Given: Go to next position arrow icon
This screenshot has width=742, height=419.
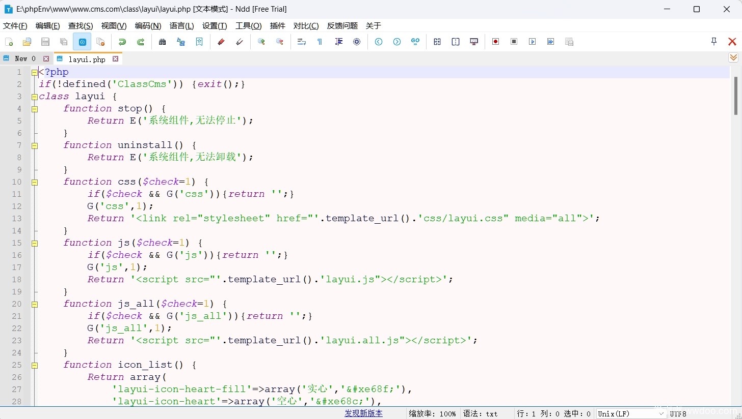Looking at the screenshot, I should [x=397, y=42].
